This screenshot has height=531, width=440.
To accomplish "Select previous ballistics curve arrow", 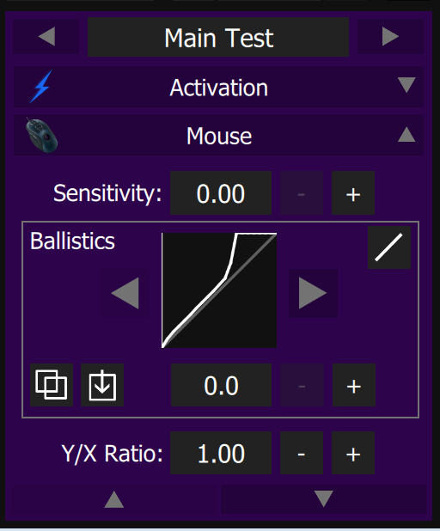I will click(125, 293).
